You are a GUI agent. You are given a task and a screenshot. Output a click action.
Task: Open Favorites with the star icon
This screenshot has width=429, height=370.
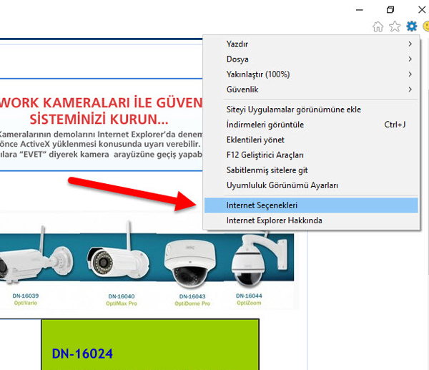point(395,26)
